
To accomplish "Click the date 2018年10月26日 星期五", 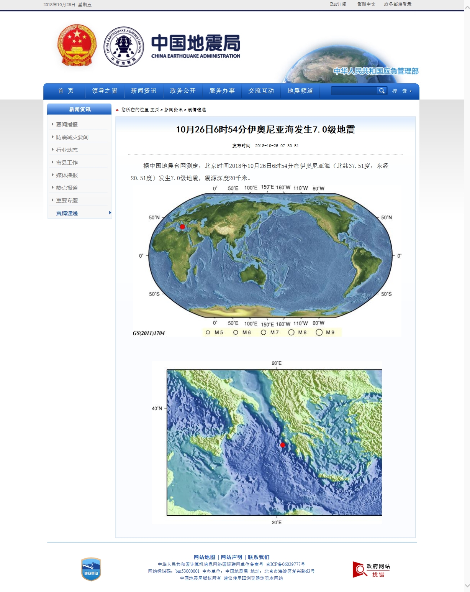I will 67,5.
